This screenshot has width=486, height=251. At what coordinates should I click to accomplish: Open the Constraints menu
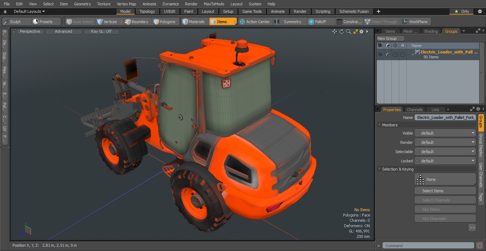coord(349,22)
